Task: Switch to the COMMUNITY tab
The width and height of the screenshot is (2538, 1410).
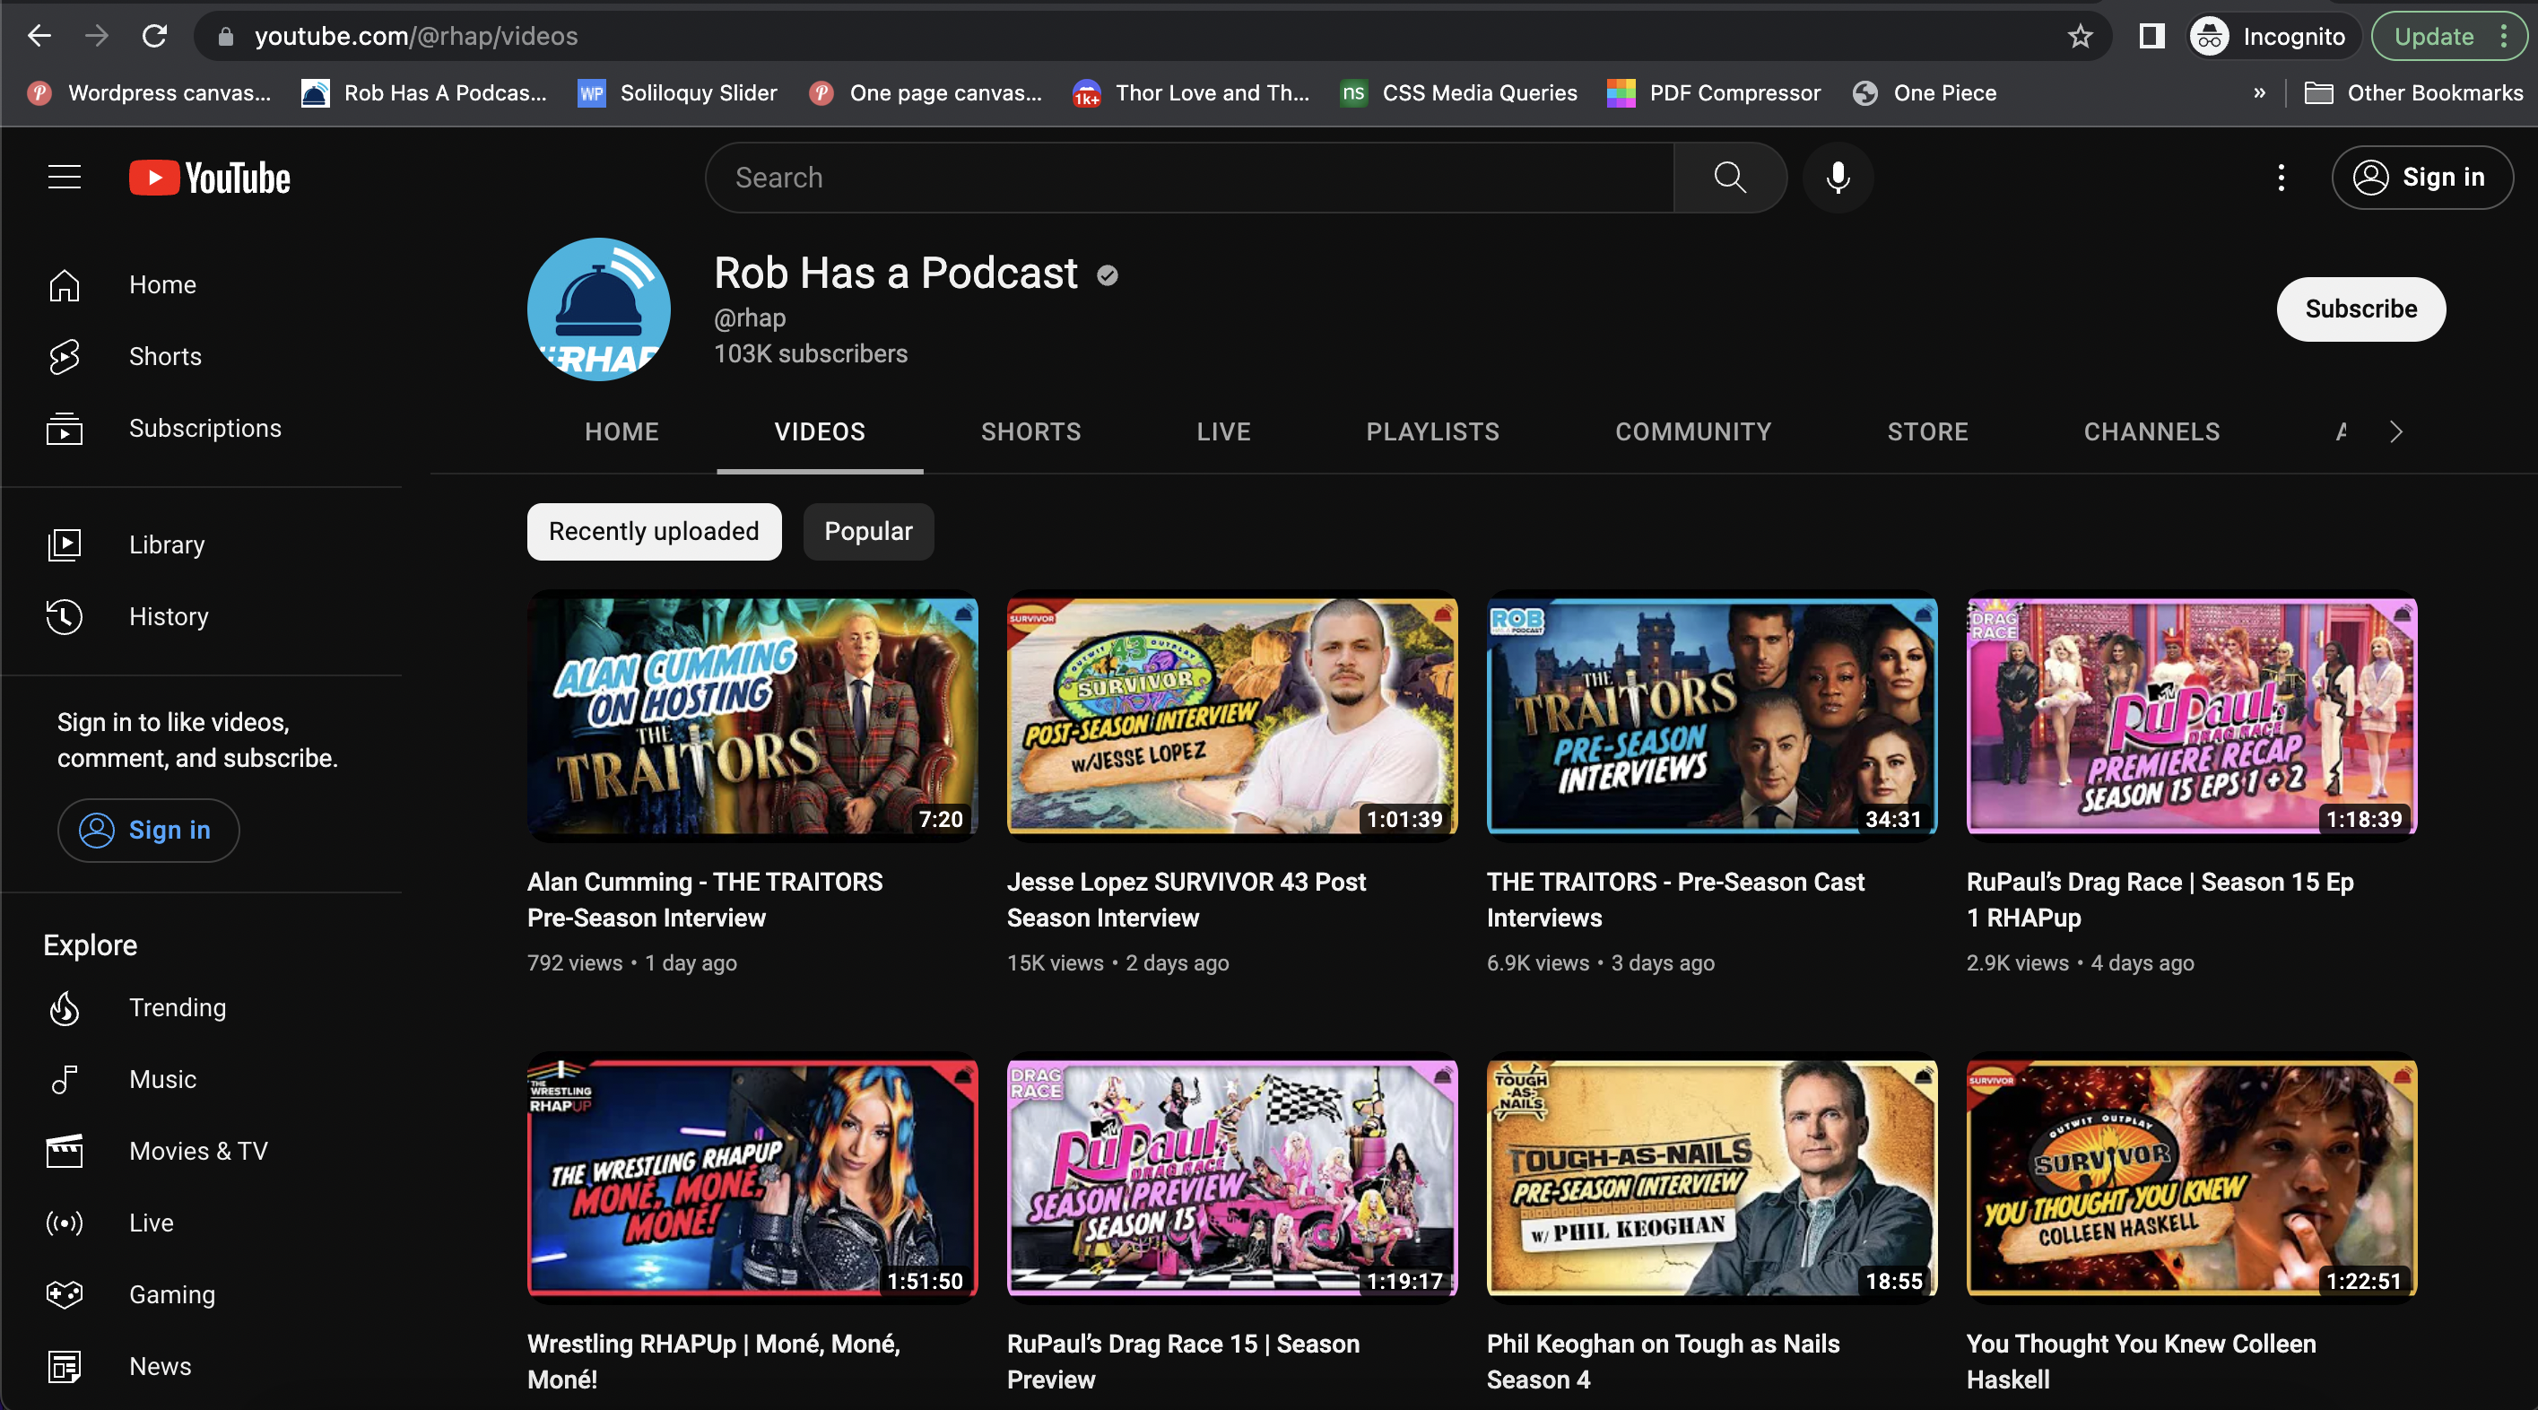Action: pyautogui.click(x=1693, y=431)
